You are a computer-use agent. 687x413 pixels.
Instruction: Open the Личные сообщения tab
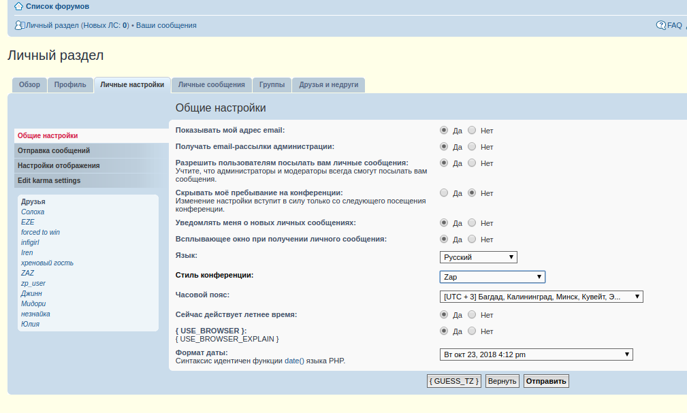tap(211, 85)
